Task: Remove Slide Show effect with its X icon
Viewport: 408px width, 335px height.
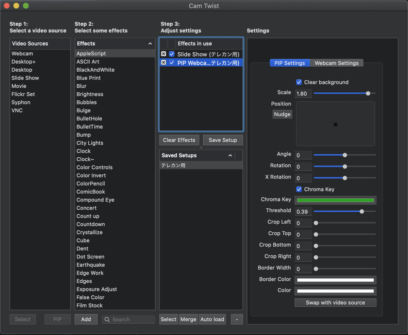Action: tap(164, 54)
